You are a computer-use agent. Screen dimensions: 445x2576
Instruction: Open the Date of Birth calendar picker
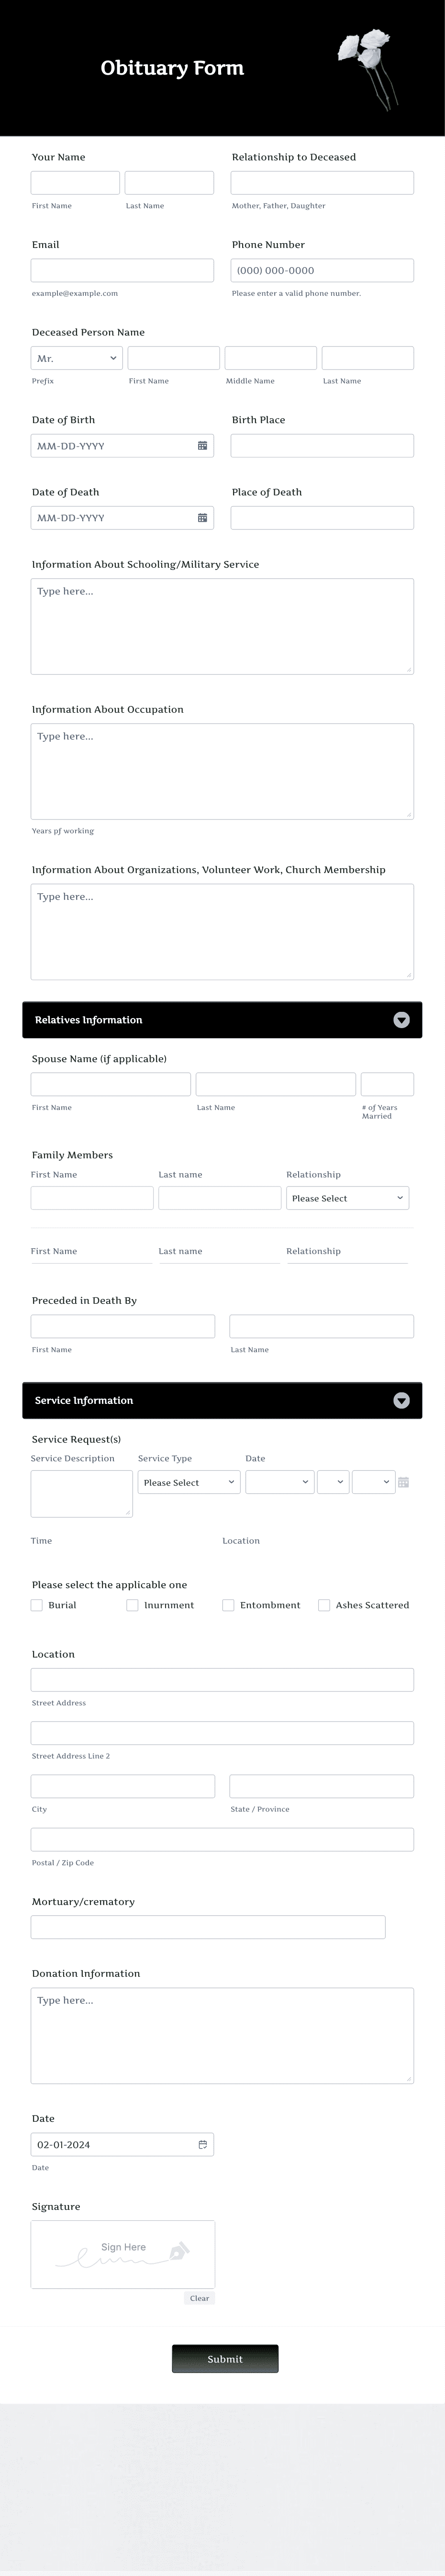204,445
